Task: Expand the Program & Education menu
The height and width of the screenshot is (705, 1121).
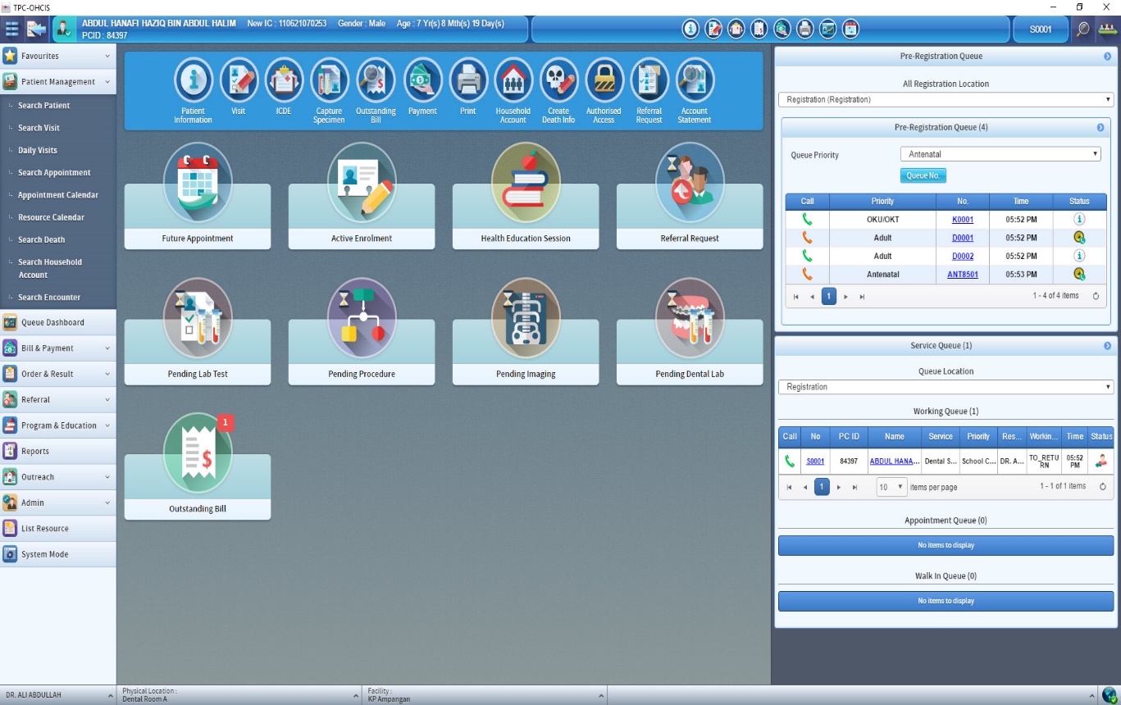Action: 57,425
